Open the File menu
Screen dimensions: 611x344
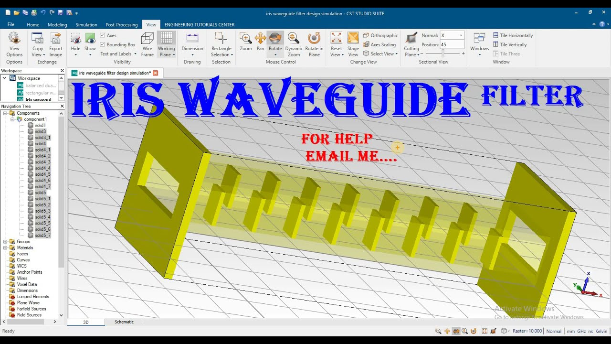(11, 24)
